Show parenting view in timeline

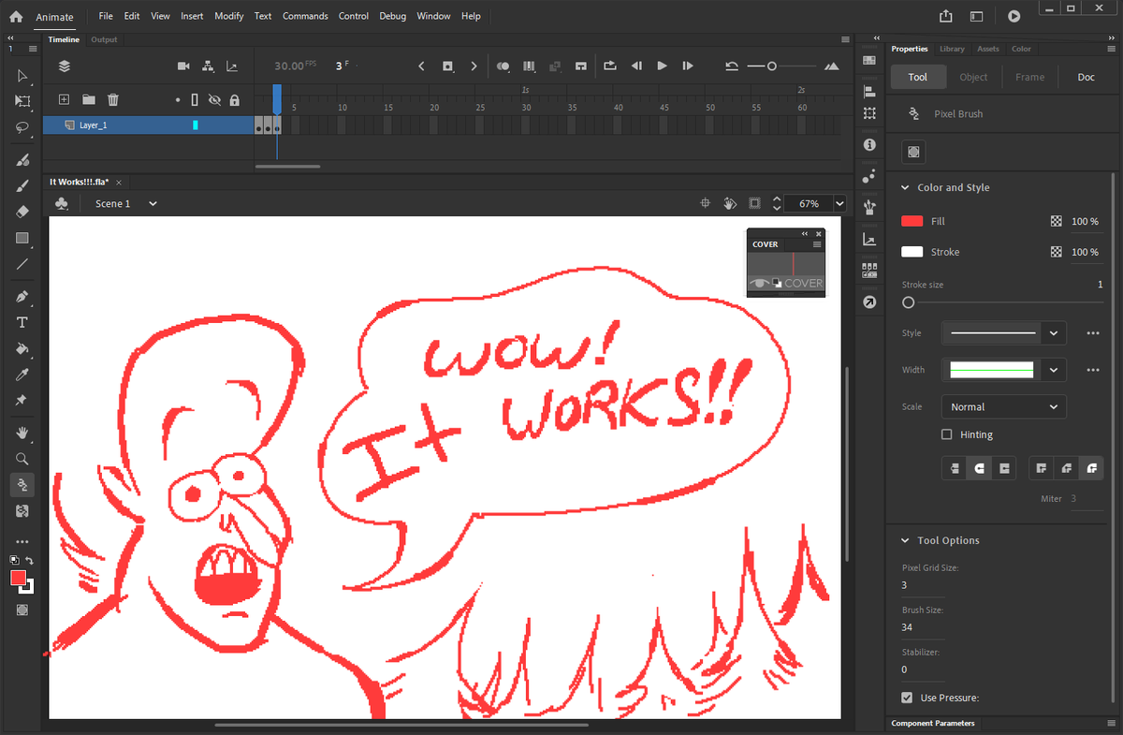pos(207,66)
